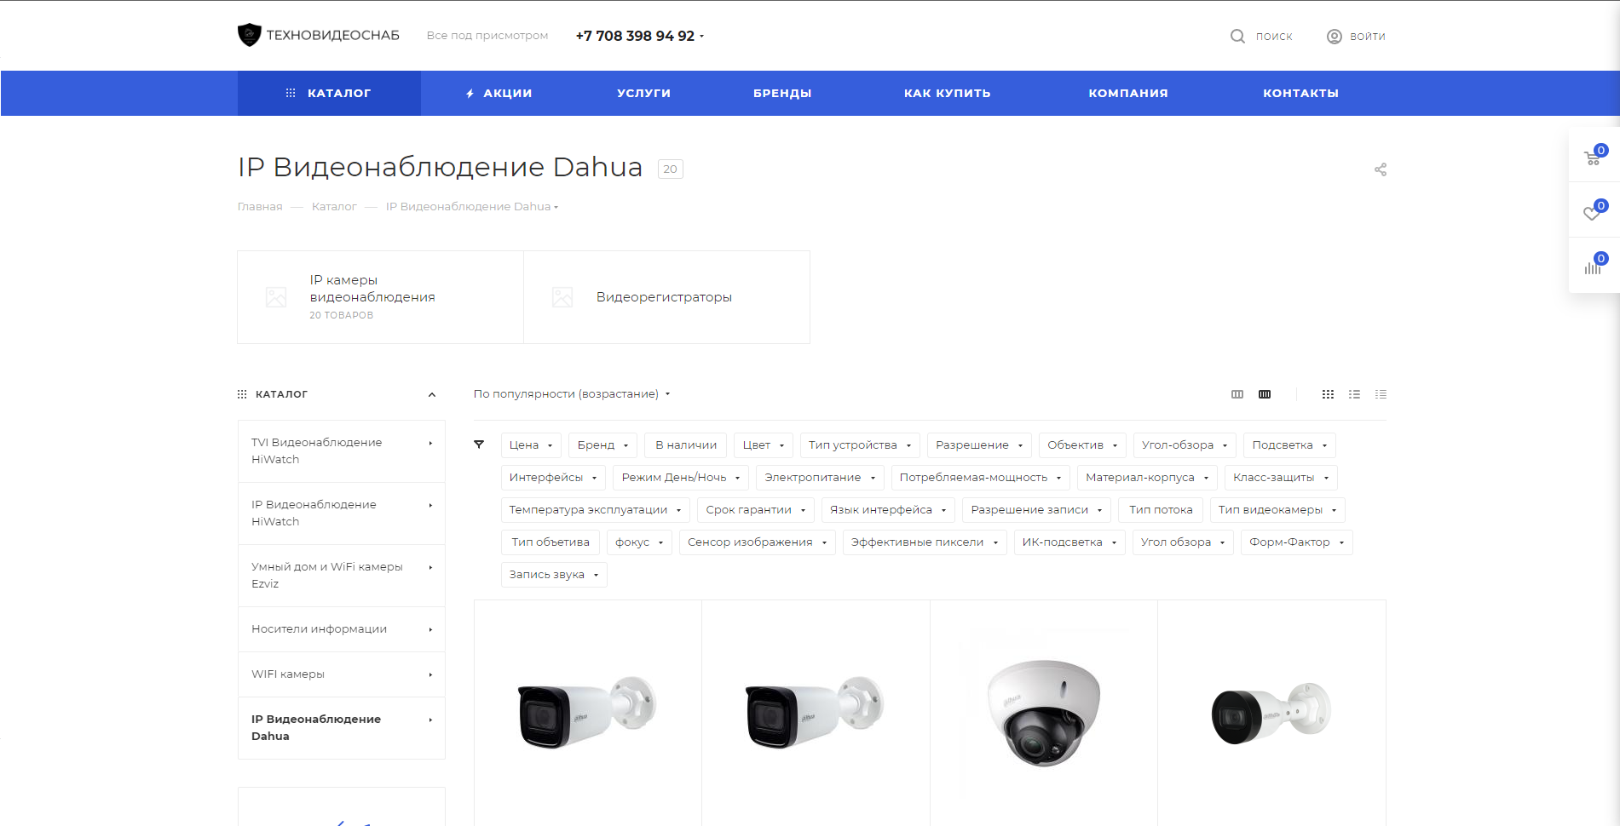This screenshot has height=826, width=1620.
Task: Open the КОМПАНИЯ menu item
Action: click(1128, 94)
